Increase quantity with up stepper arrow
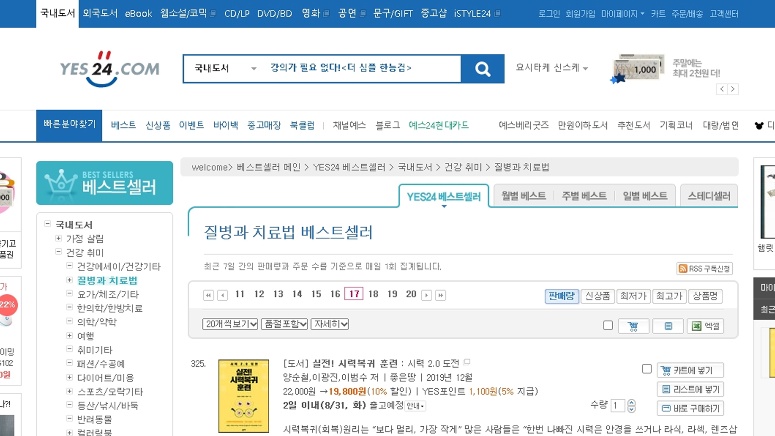The image size is (775, 436). click(632, 402)
